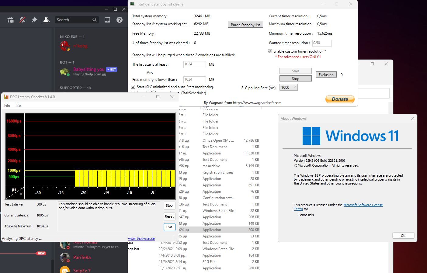Click the Intelligent standby list cleaner title icon

[x=132, y=4]
